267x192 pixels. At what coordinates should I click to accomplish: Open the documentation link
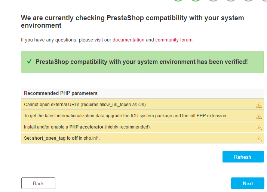point(128,40)
